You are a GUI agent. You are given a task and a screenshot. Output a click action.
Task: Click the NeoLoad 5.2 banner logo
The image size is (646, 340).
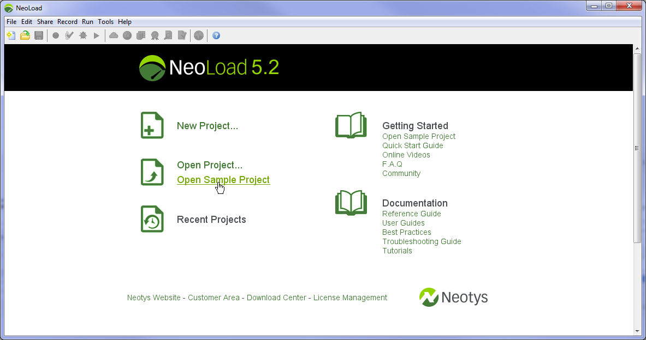coord(209,68)
